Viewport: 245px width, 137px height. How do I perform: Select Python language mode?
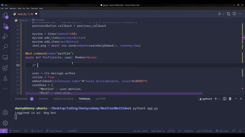[189, 131]
